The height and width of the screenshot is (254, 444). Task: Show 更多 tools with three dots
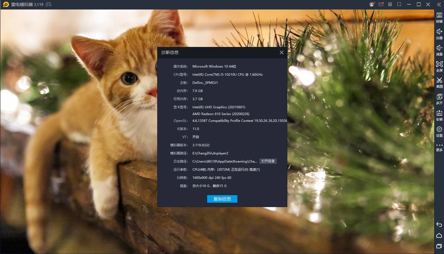(439, 147)
